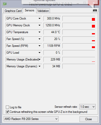Switch to the Graphics Card tab
The width and height of the screenshot is (101, 125).
[13, 11]
